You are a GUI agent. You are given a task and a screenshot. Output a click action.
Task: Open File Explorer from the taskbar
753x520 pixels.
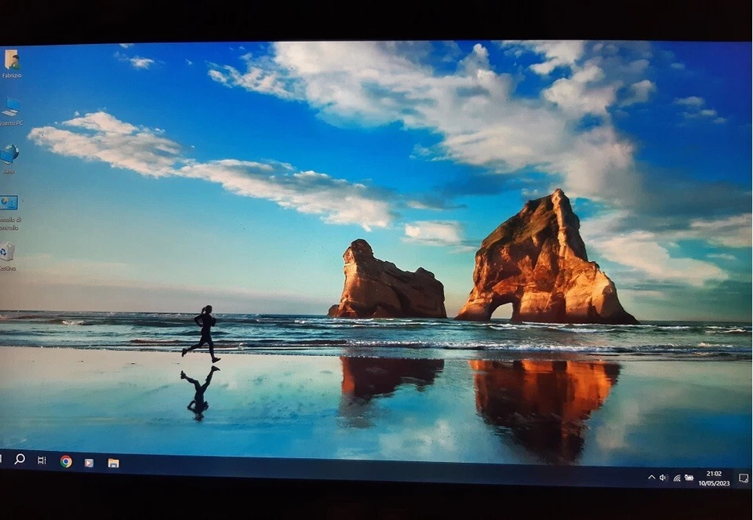[113, 463]
